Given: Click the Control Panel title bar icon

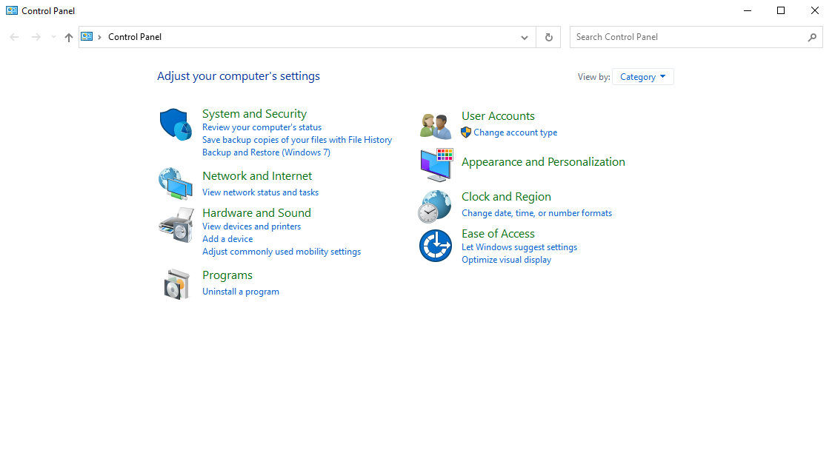Looking at the screenshot, I should click(12, 10).
